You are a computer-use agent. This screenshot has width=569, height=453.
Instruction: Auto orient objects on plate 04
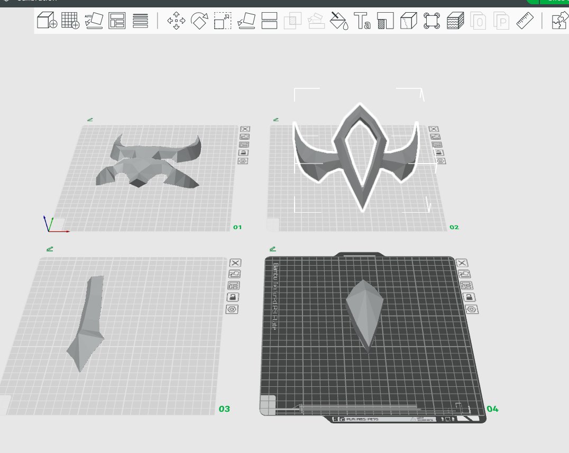point(464,274)
